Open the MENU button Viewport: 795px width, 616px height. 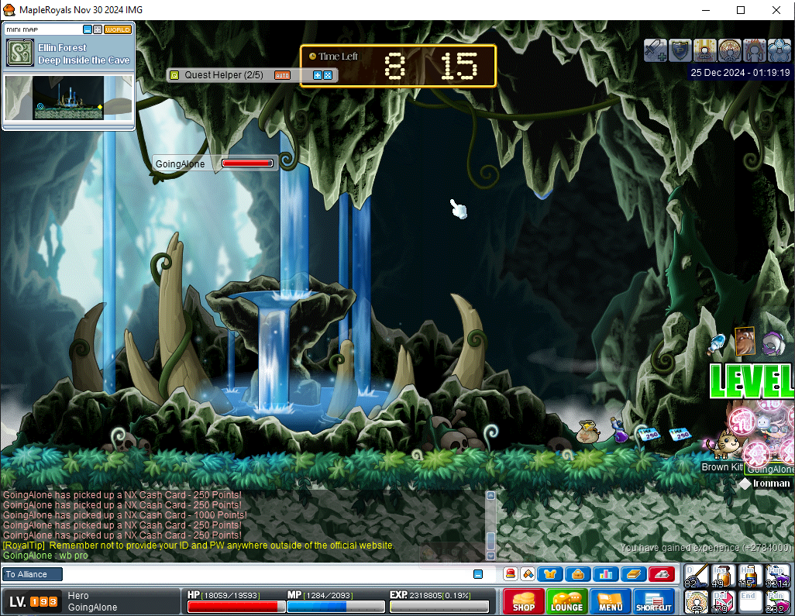click(610, 602)
